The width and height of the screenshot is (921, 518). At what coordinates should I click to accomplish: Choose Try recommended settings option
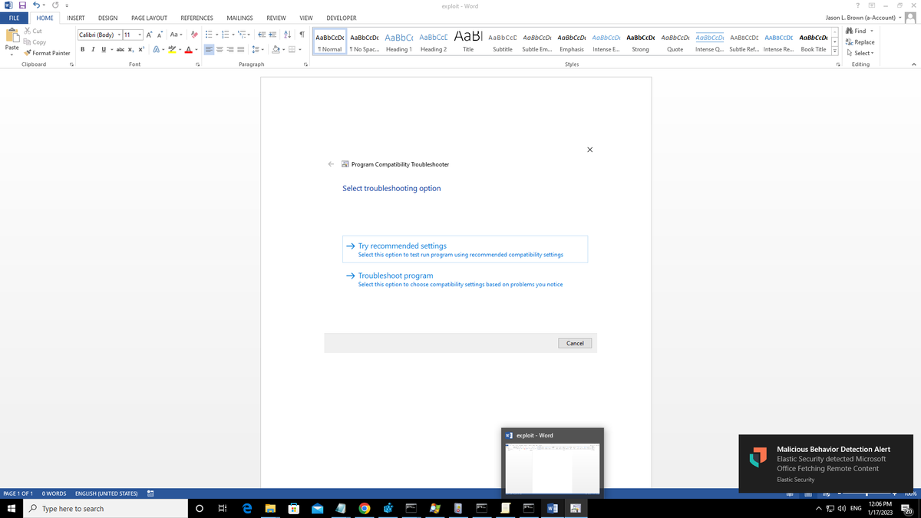[465, 249]
